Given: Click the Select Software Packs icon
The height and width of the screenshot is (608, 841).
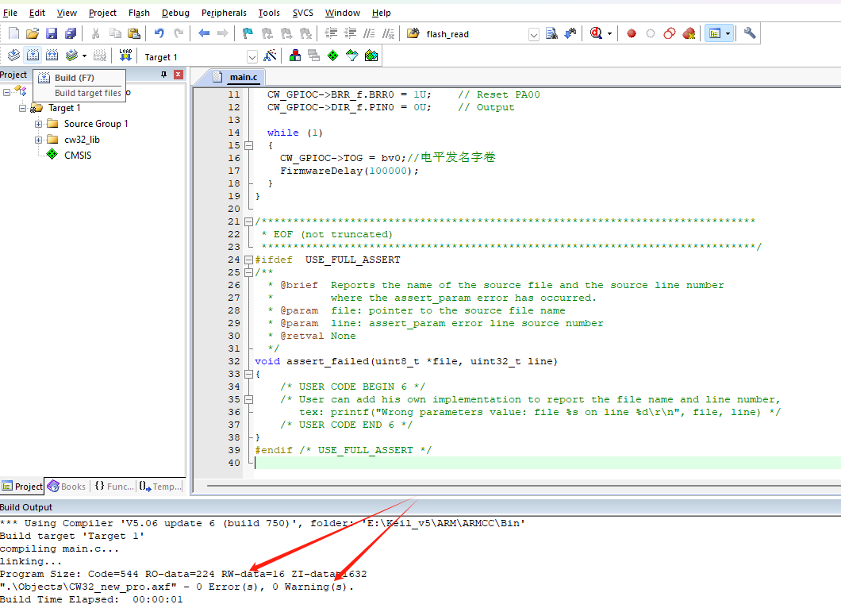Looking at the screenshot, I should point(351,56).
